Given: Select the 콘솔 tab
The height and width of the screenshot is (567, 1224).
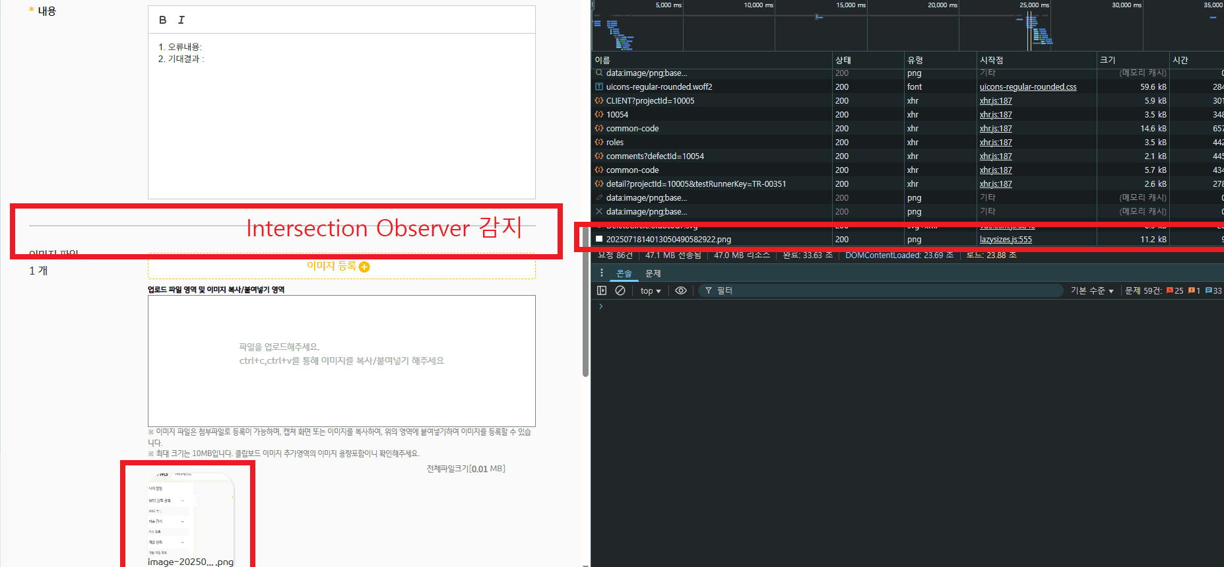Looking at the screenshot, I should (x=624, y=273).
